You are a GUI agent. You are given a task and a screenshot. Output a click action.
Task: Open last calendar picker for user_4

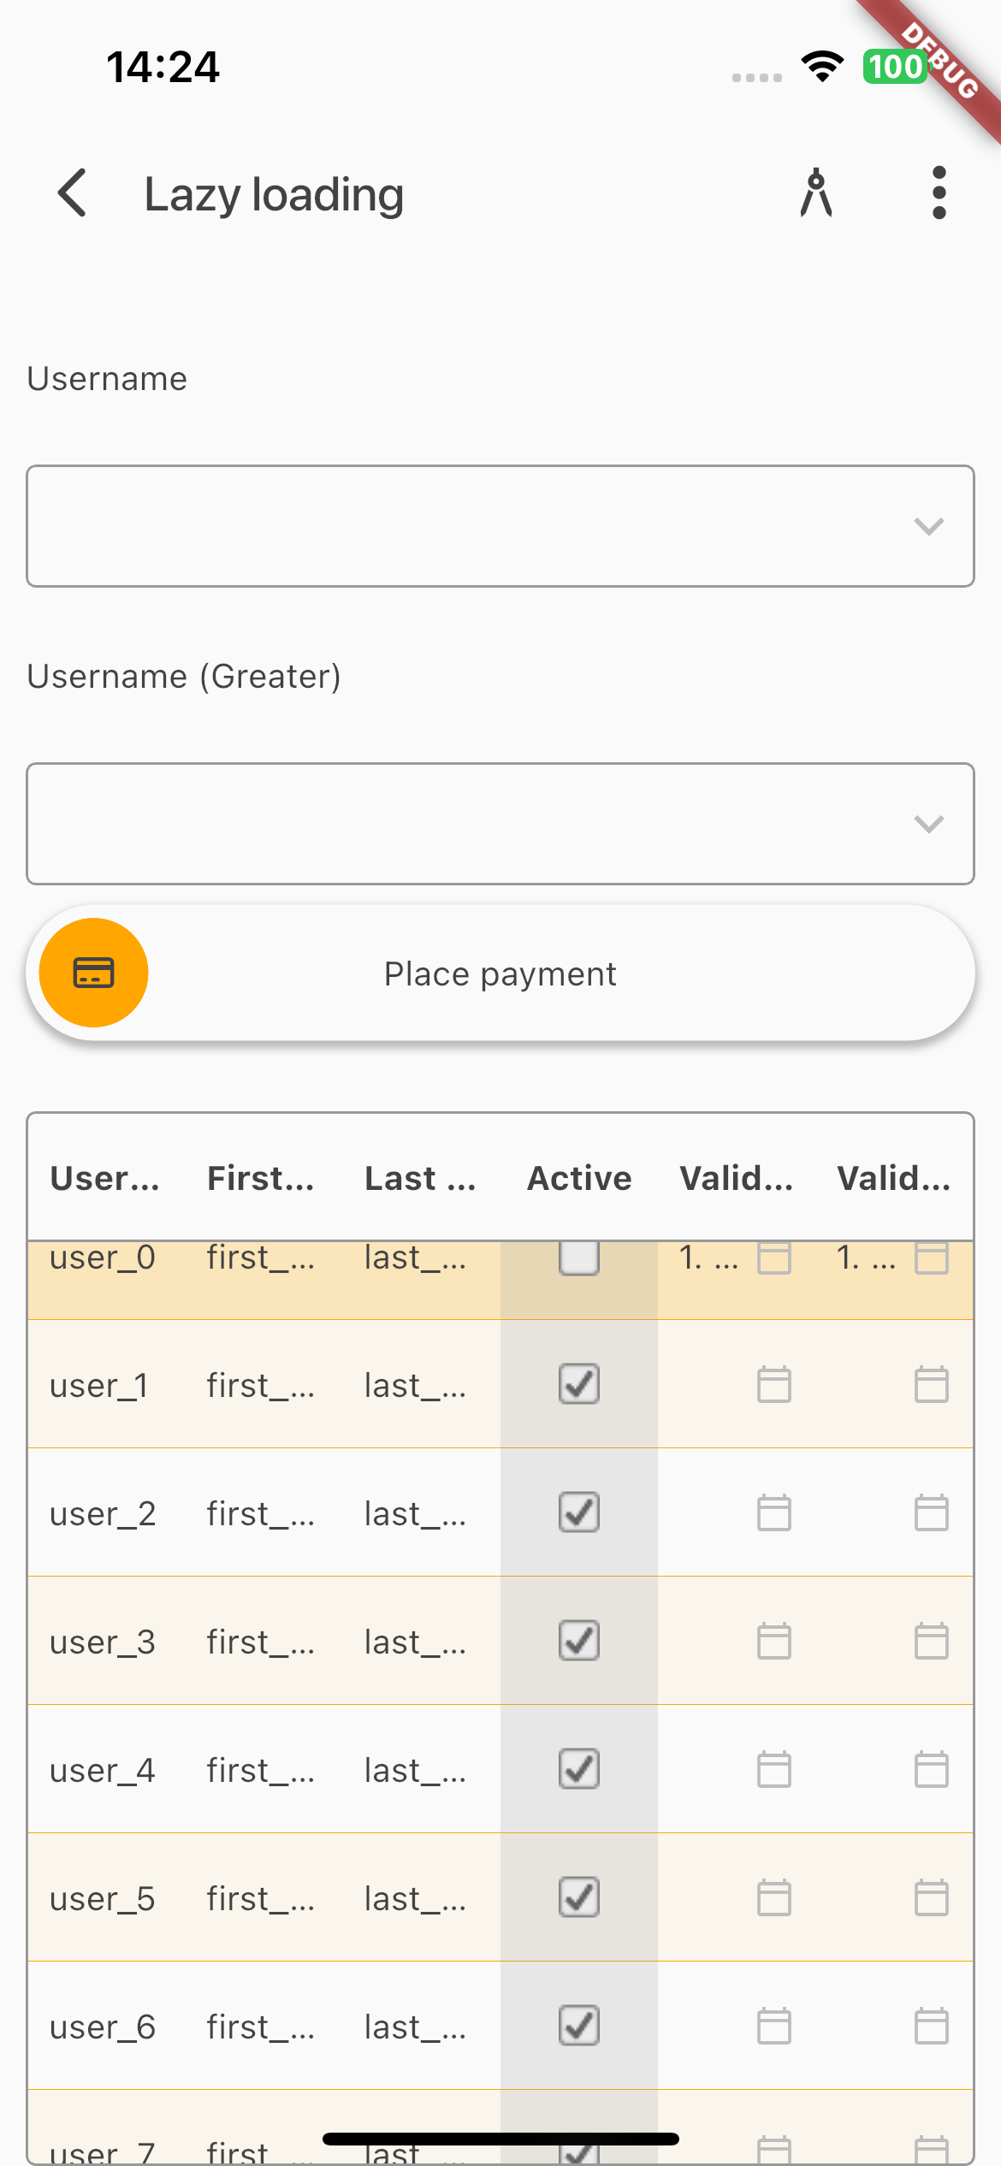931,1769
